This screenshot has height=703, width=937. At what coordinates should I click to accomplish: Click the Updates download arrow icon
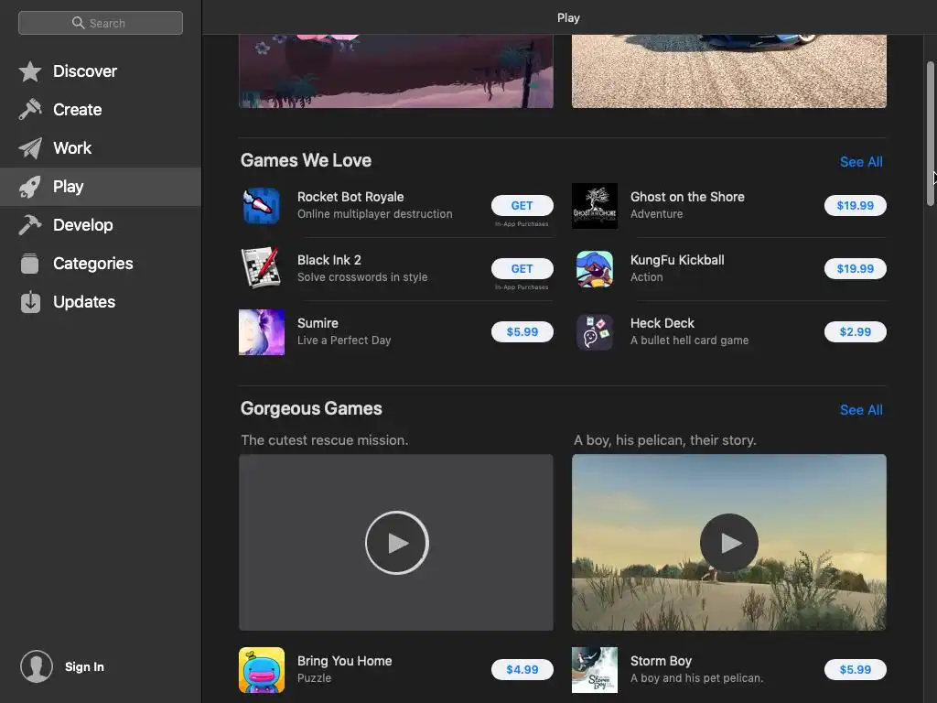pos(30,302)
